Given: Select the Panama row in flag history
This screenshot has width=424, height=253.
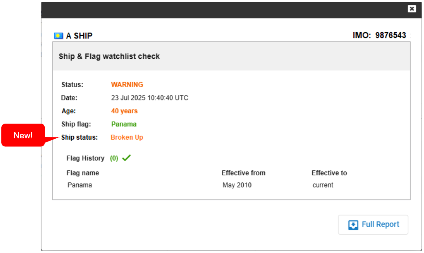Looking at the screenshot, I should pos(80,185).
